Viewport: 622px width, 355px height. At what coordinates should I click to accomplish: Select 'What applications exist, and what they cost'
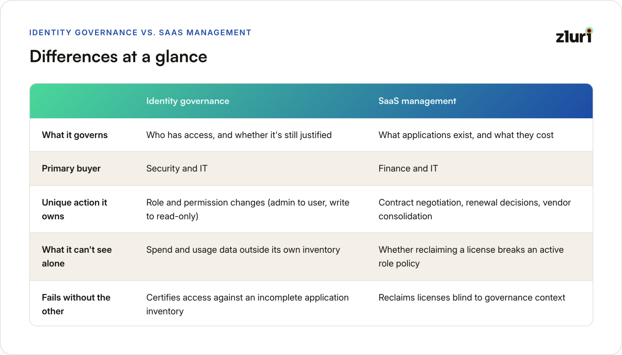[x=466, y=135]
